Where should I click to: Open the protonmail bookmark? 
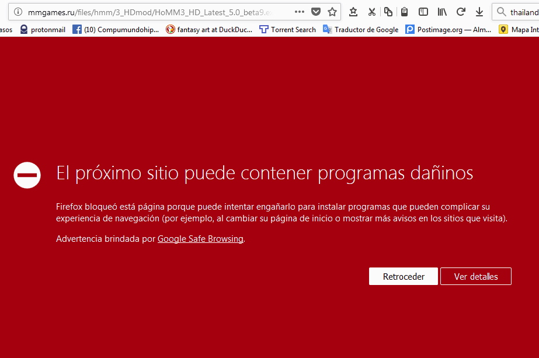coord(43,30)
